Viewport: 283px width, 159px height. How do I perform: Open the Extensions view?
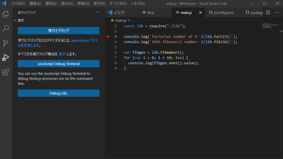point(6,72)
